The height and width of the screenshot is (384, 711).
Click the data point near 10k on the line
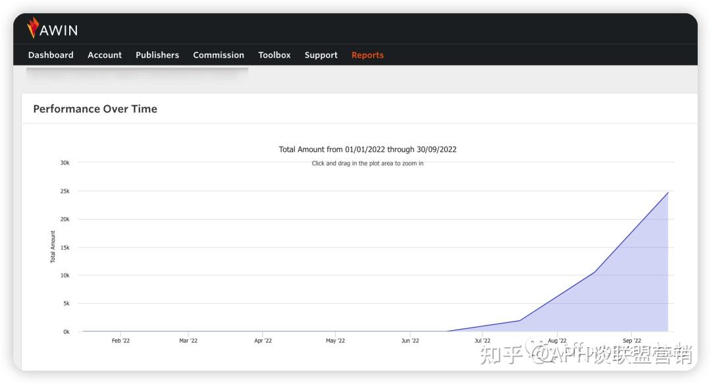pos(594,272)
